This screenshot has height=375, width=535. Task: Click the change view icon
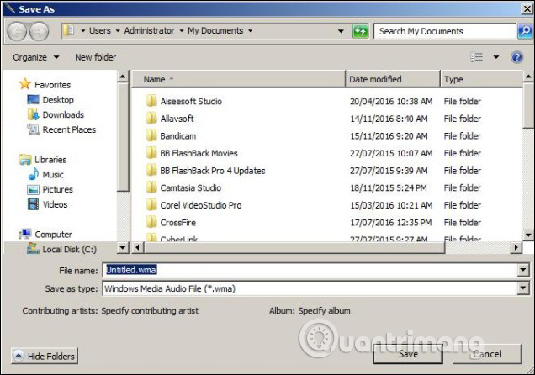(x=477, y=57)
